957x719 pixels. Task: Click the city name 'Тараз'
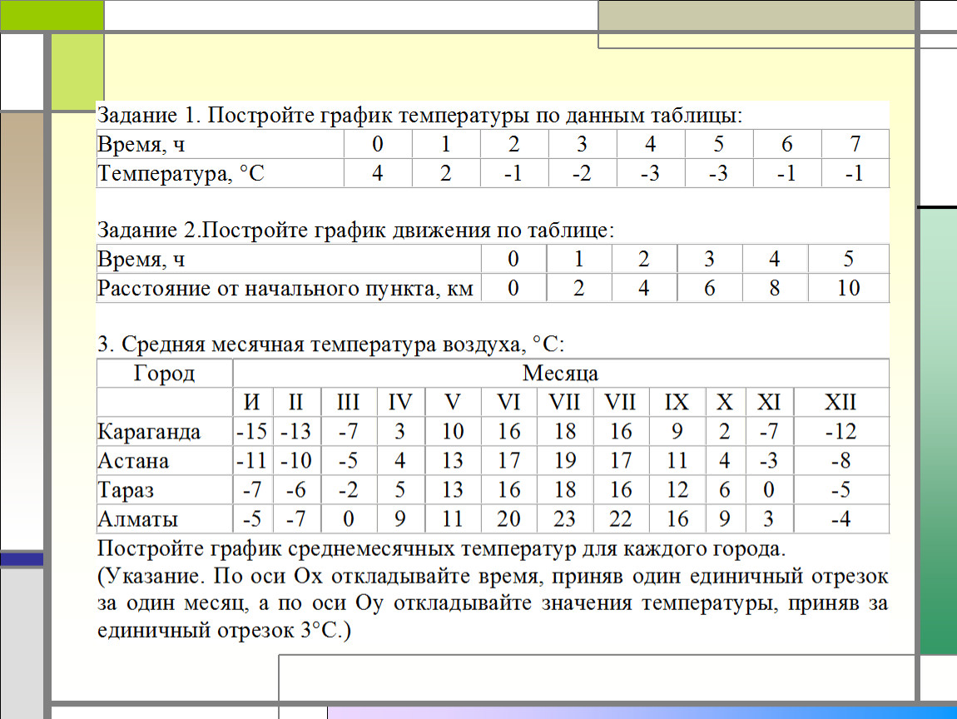(126, 490)
